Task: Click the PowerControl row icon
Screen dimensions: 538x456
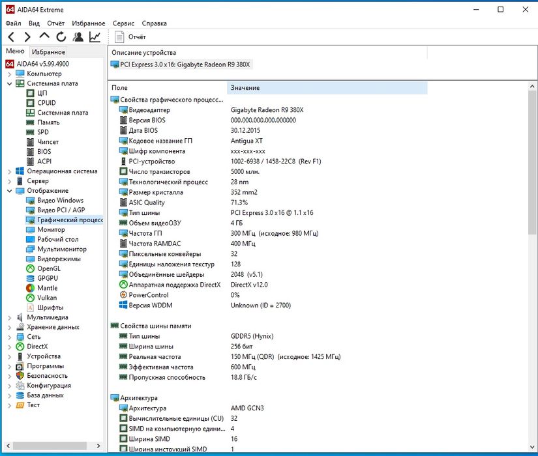Action: [x=123, y=294]
